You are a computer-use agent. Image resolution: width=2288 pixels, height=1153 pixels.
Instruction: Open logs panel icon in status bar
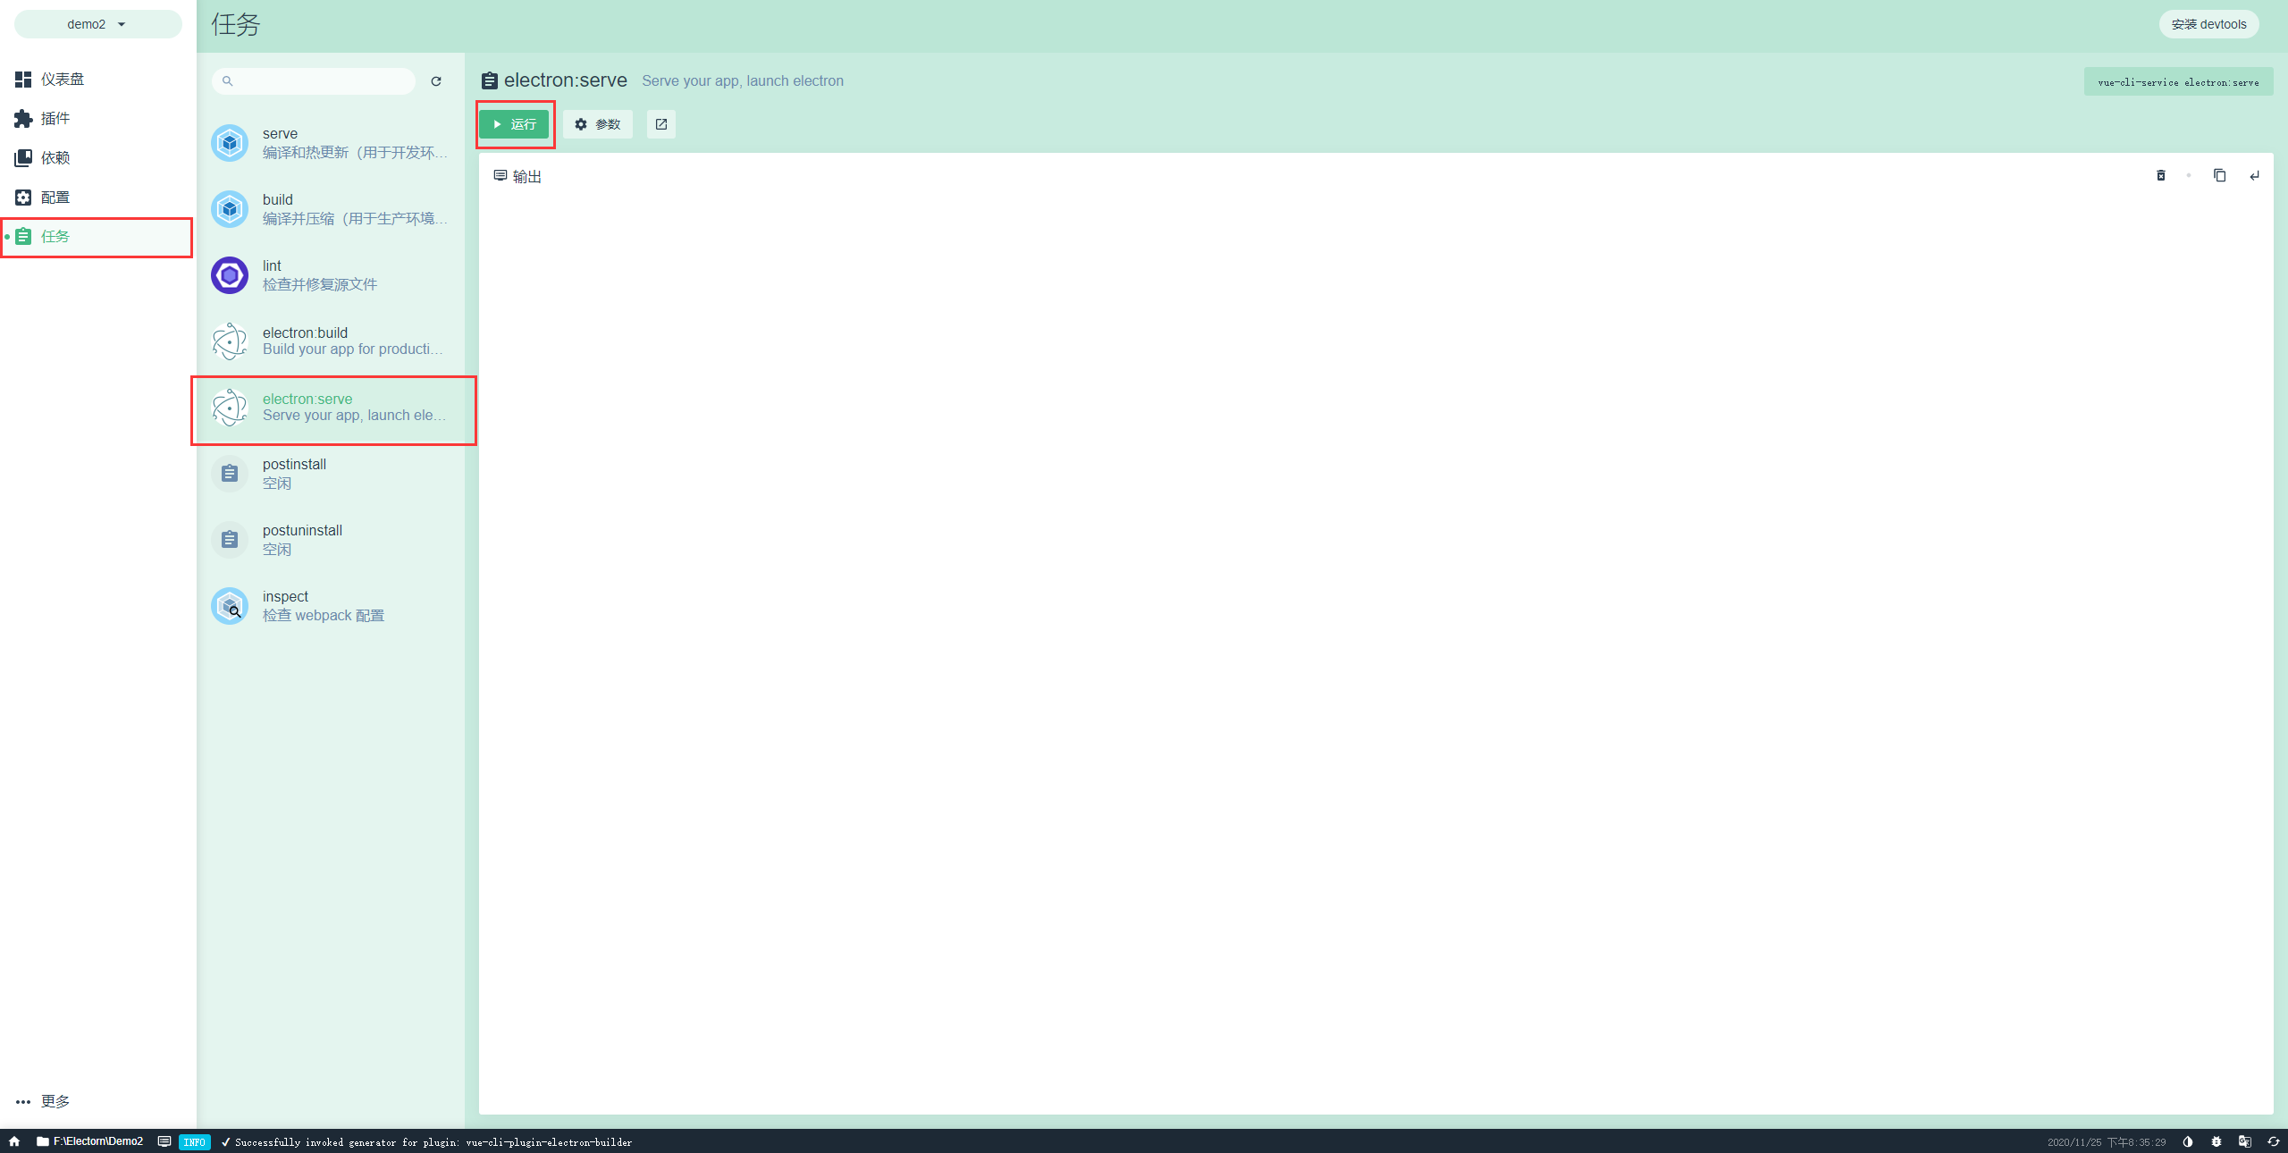pos(164,1141)
